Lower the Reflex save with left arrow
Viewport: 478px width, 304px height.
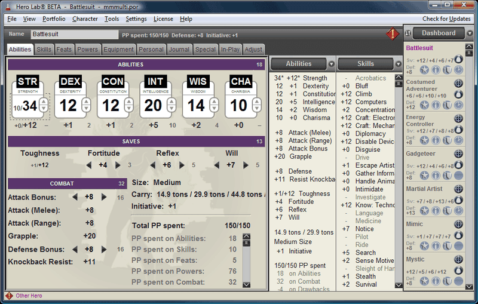coord(153,165)
